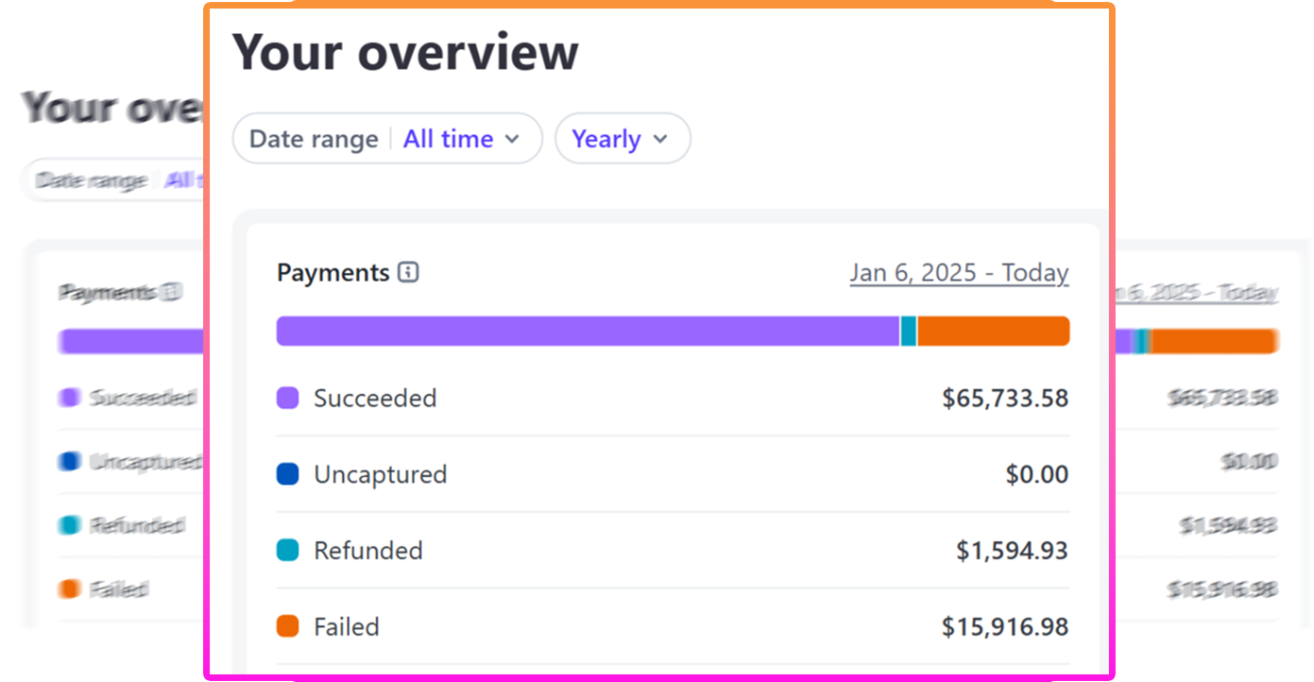Screen dimensions: 1314x682
Task: Click the Payments info icon
Action: pos(408,273)
